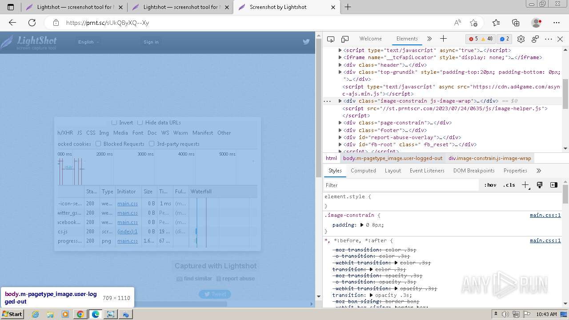Open Chrome from the taskbar
The height and width of the screenshot is (320, 569).
point(80,314)
